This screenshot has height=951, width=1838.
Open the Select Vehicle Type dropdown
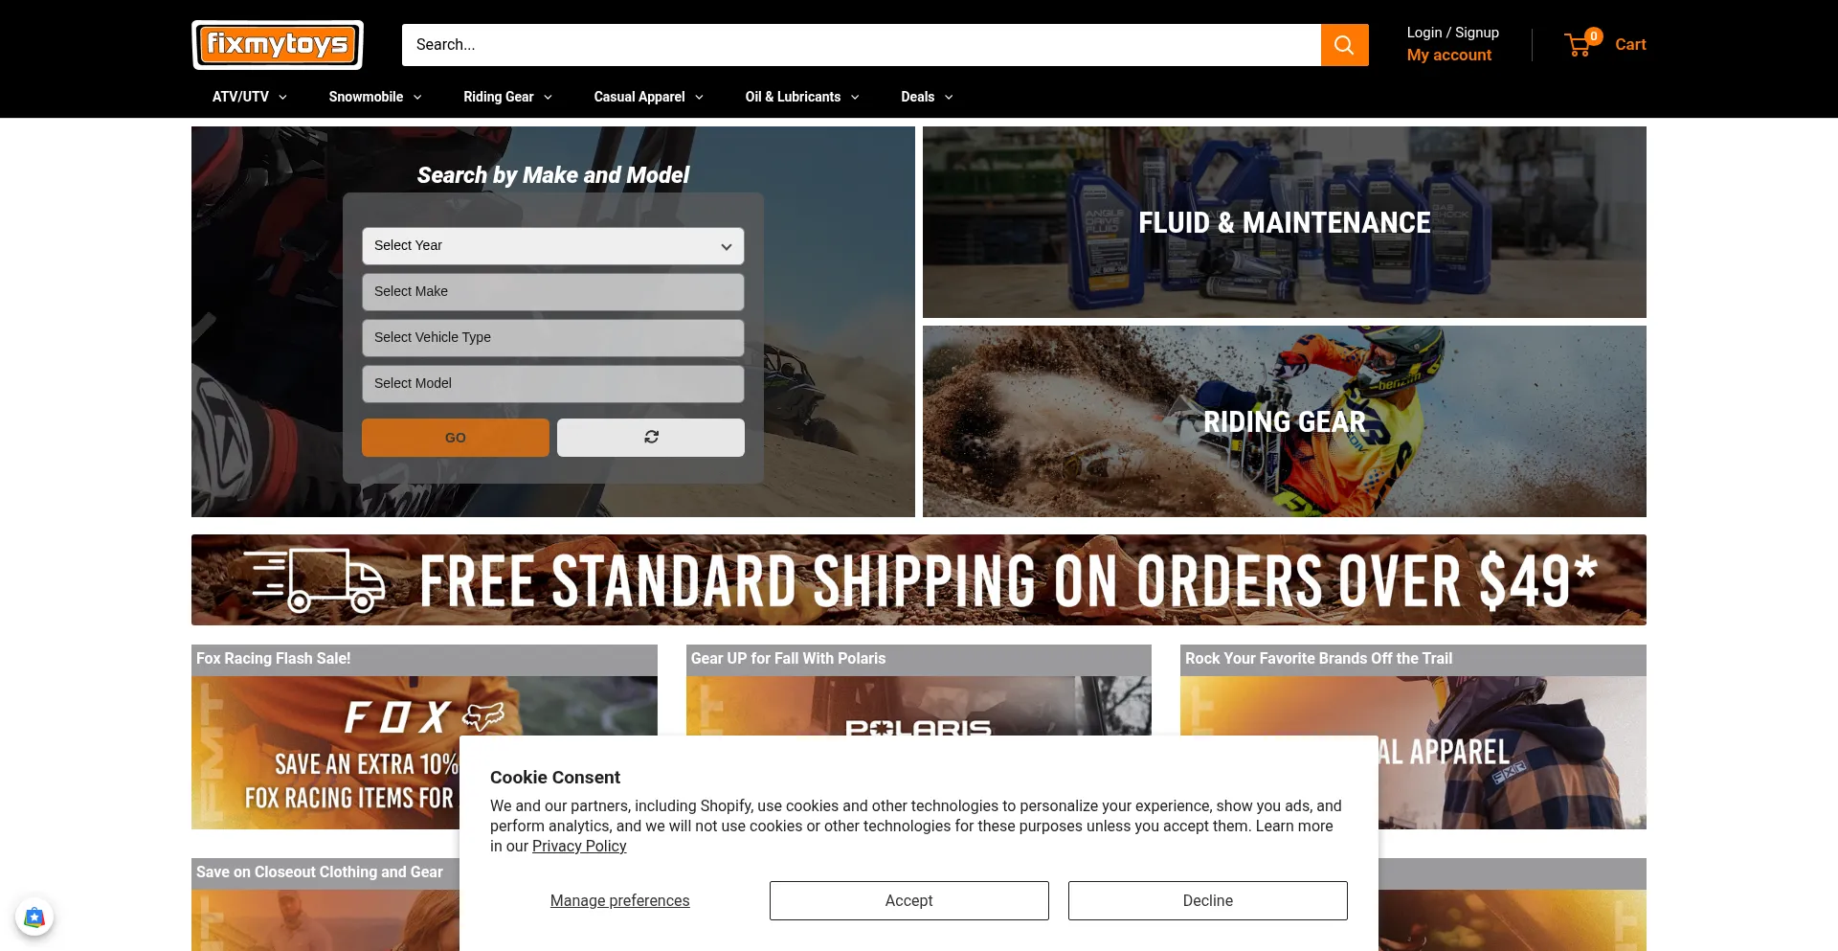tap(553, 338)
